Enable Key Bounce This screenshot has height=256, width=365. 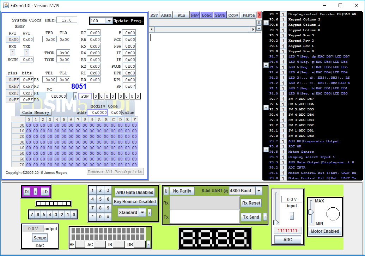(x=135, y=201)
